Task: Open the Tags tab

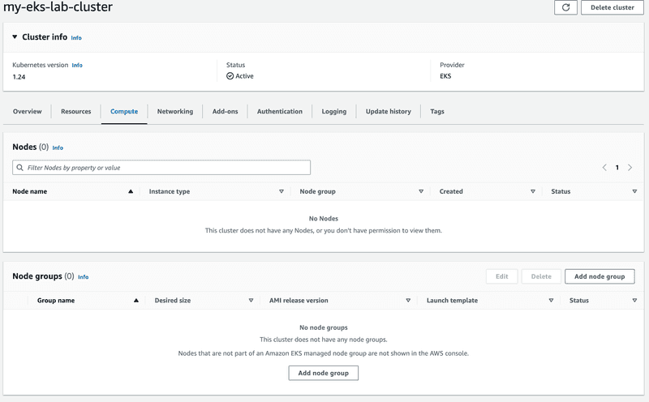Action: tap(437, 111)
